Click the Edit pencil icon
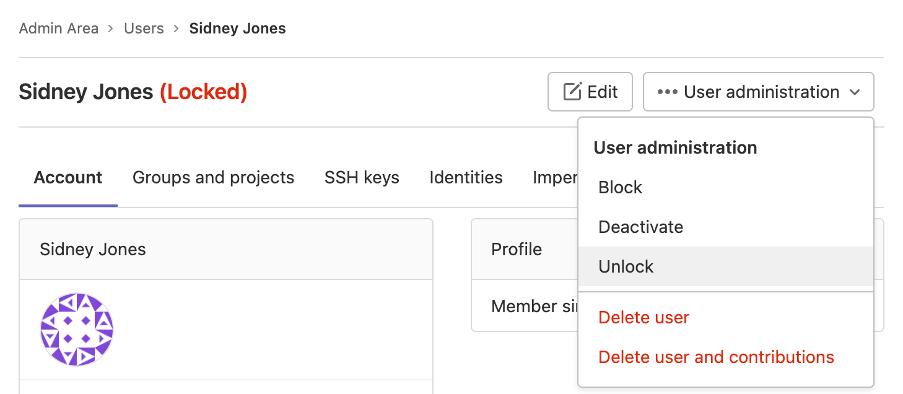 (574, 91)
